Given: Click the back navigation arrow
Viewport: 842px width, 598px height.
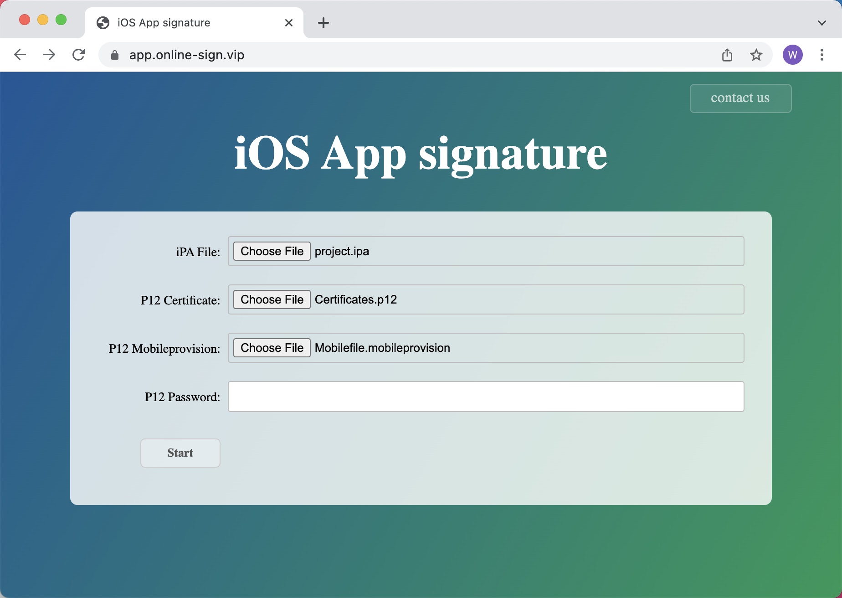Looking at the screenshot, I should point(20,55).
